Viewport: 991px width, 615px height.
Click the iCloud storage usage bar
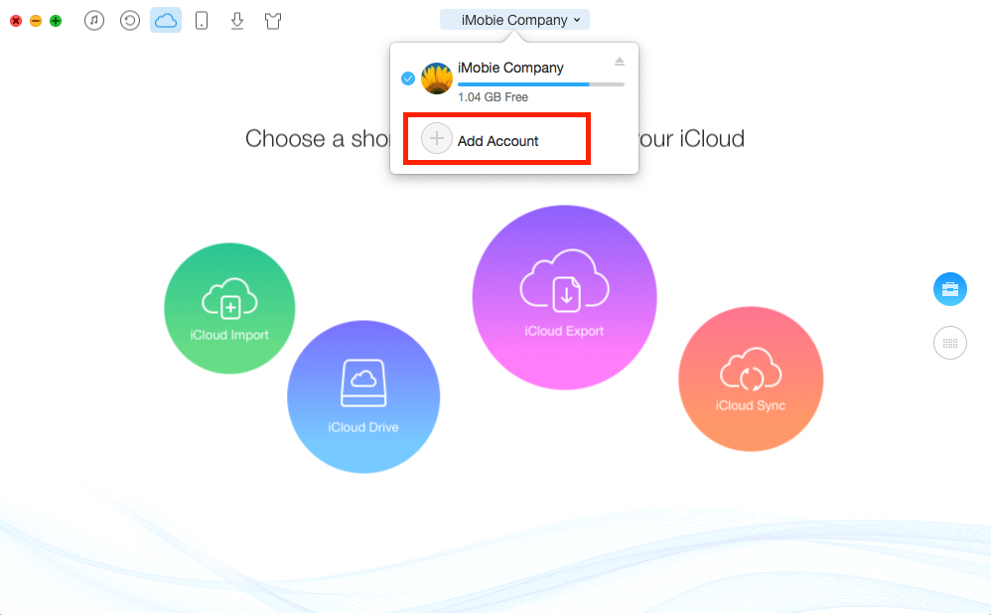pos(541,84)
